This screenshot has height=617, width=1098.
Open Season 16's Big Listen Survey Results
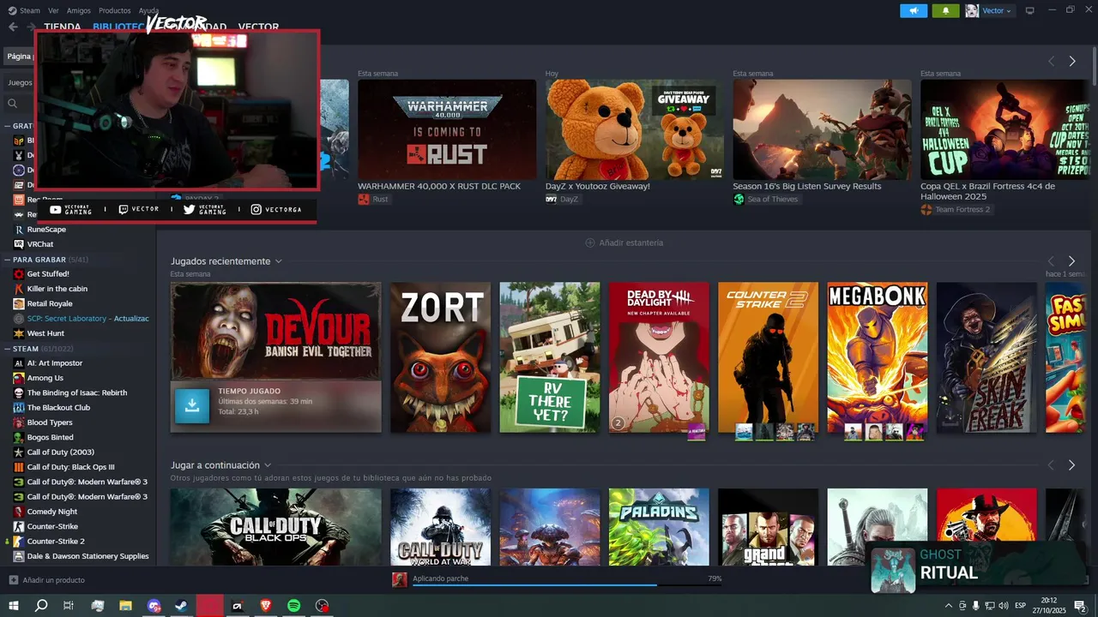pyautogui.click(x=822, y=129)
